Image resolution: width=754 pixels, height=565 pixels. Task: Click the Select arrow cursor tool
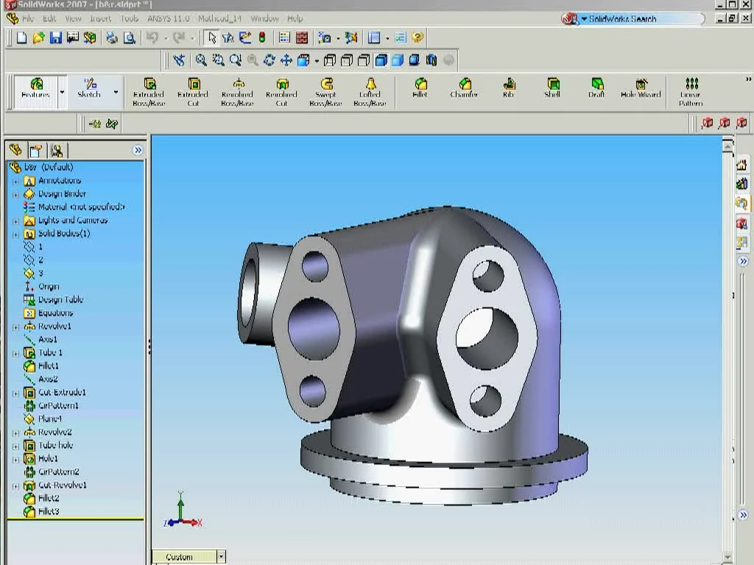(x=211, y=38)
